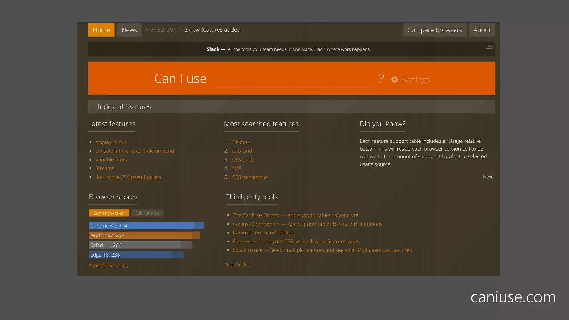Click the question mark after search field

pyautogui.click(x=381, y=79)
